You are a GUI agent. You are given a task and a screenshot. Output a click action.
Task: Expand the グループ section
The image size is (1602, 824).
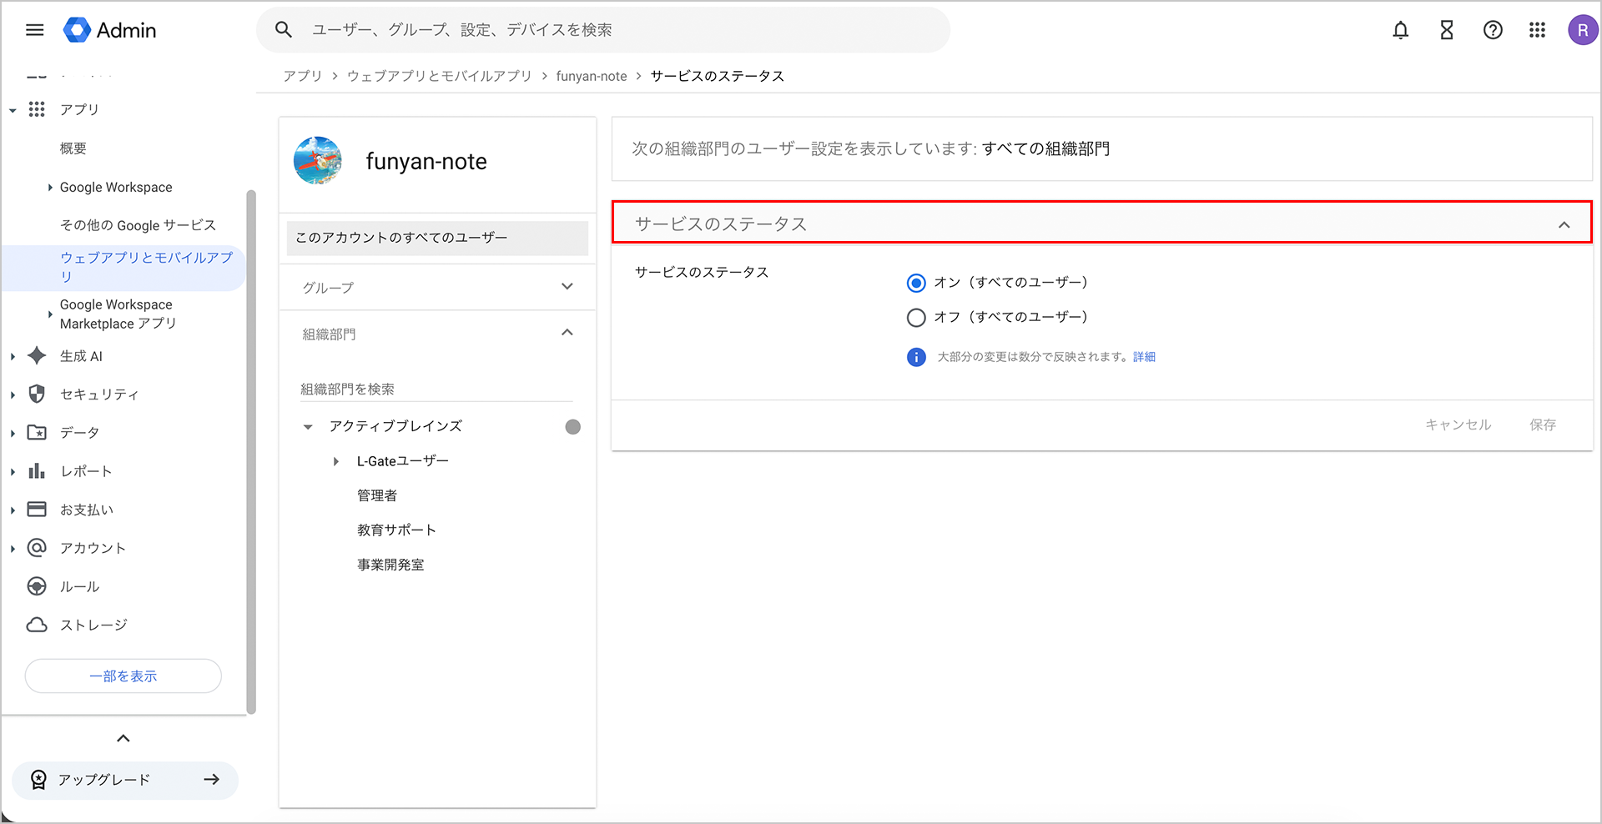(567, 287)
